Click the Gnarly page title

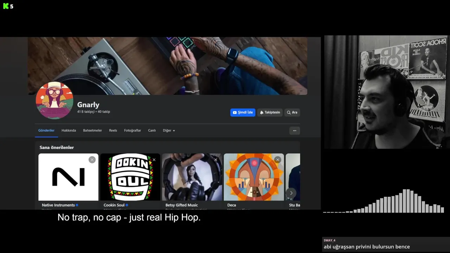(x=88, y=105)
